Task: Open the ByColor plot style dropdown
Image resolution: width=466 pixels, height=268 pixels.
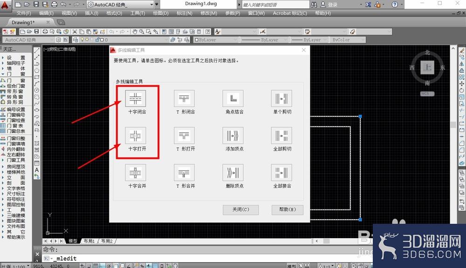Action: click(x=363, y=40)
